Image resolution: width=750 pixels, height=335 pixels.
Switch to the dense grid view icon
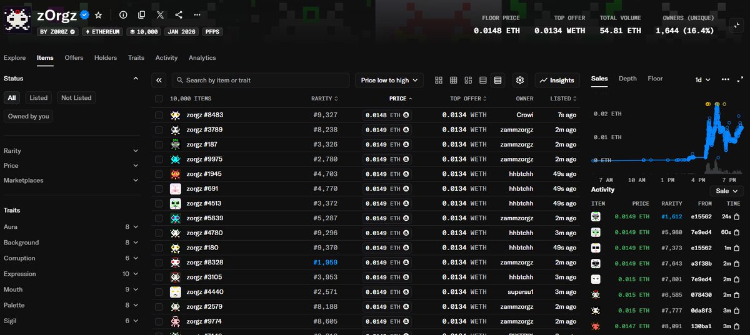click(x=454, y=80)
